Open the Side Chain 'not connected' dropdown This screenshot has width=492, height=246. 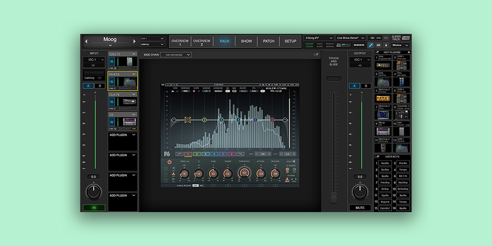point(175,55)
